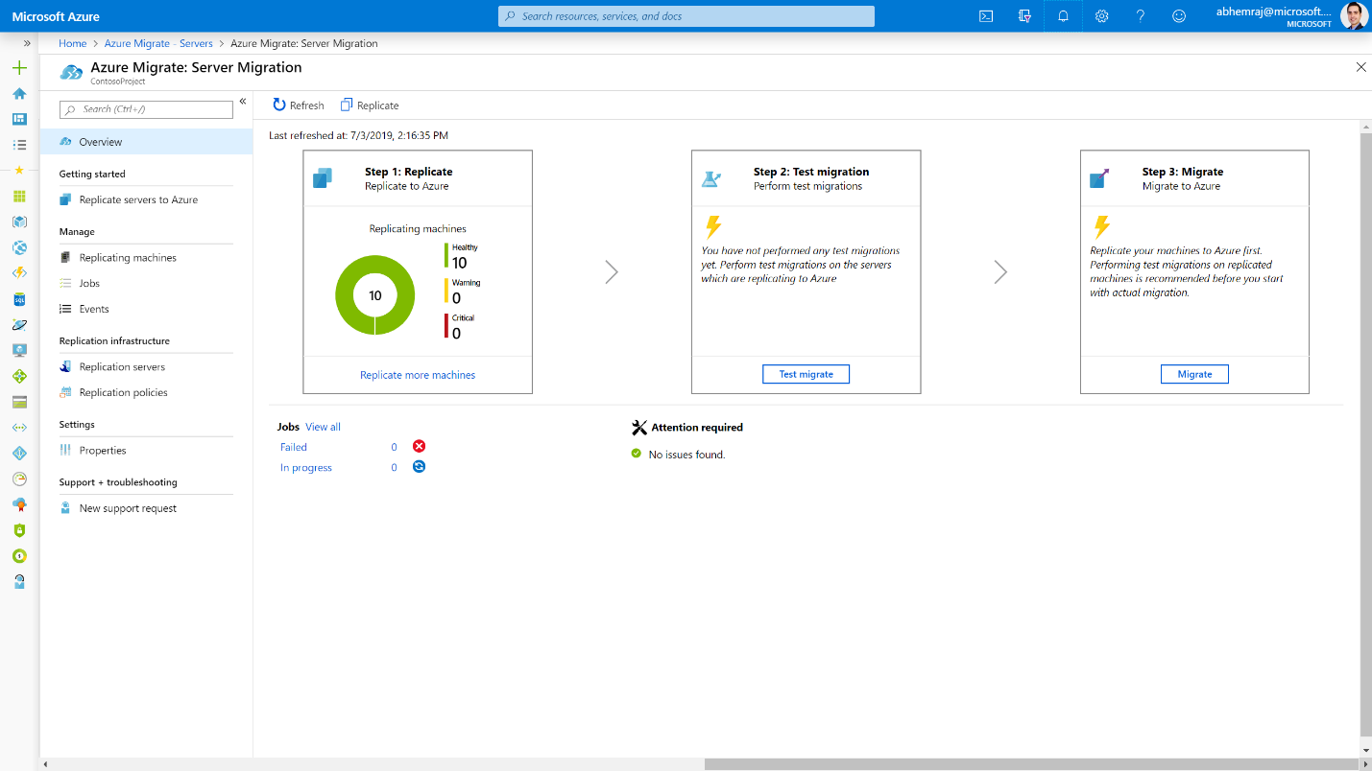Open Load balancers green diamond icon
This screenshot has height=771, width=1372.
point(19,376)
